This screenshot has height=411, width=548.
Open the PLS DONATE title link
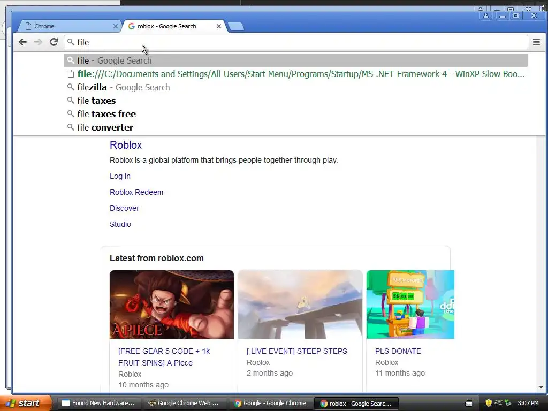pos(398,351)
